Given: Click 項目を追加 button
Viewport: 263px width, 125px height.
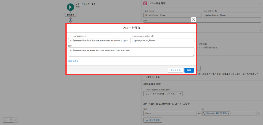Looking at the screenshot, I should coord(153,120).
